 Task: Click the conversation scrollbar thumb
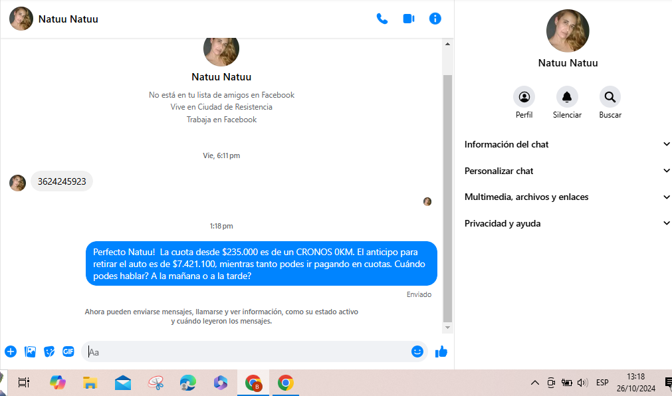447,198
